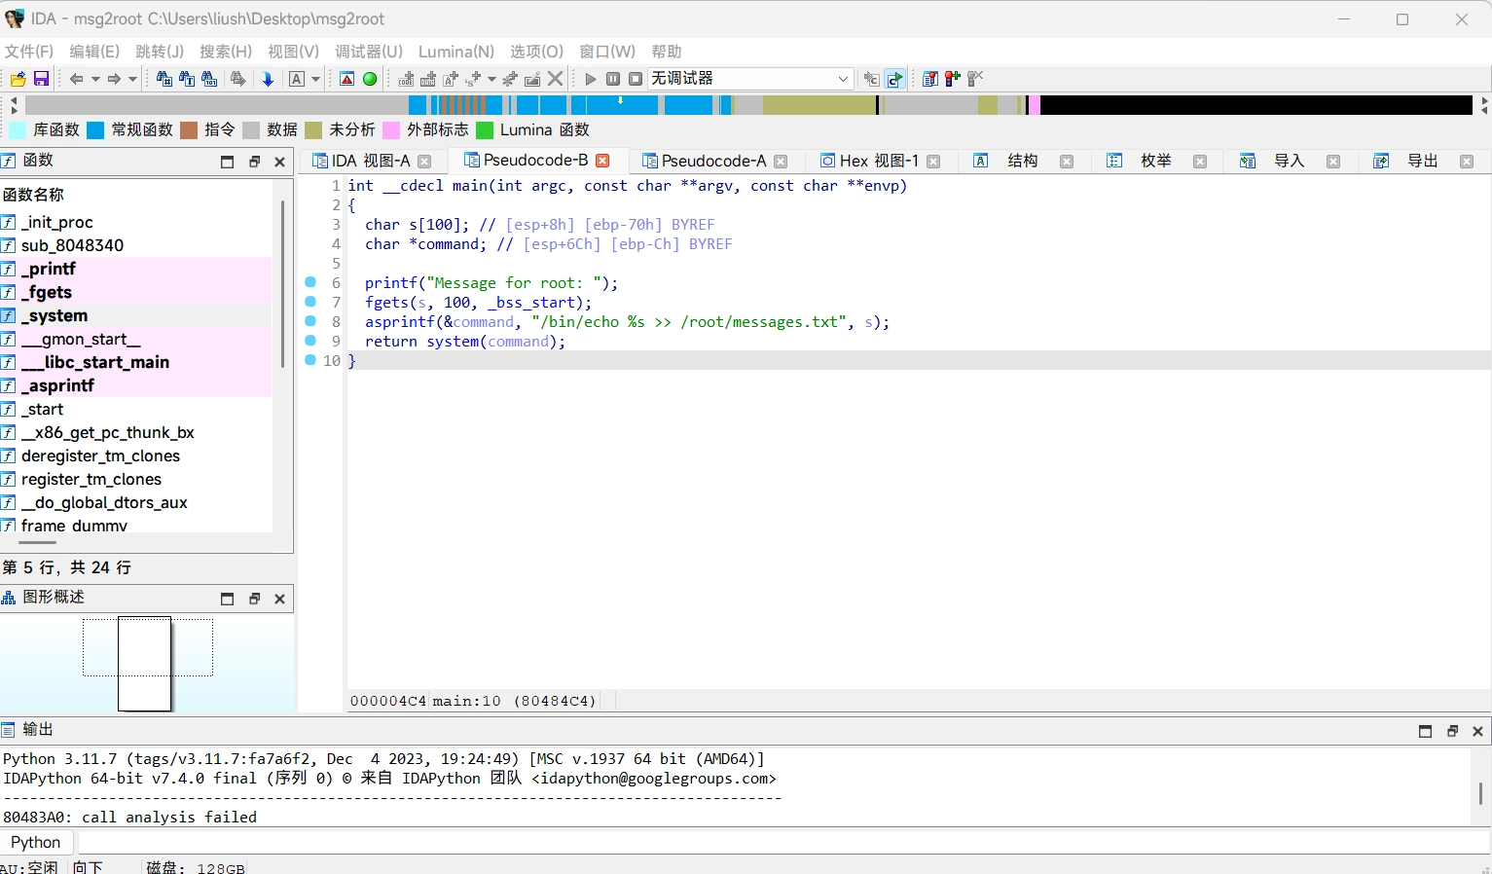Screen dimensions: 1492x874
Task: Open the 文件(F) menu
Action: click(29, 52)
